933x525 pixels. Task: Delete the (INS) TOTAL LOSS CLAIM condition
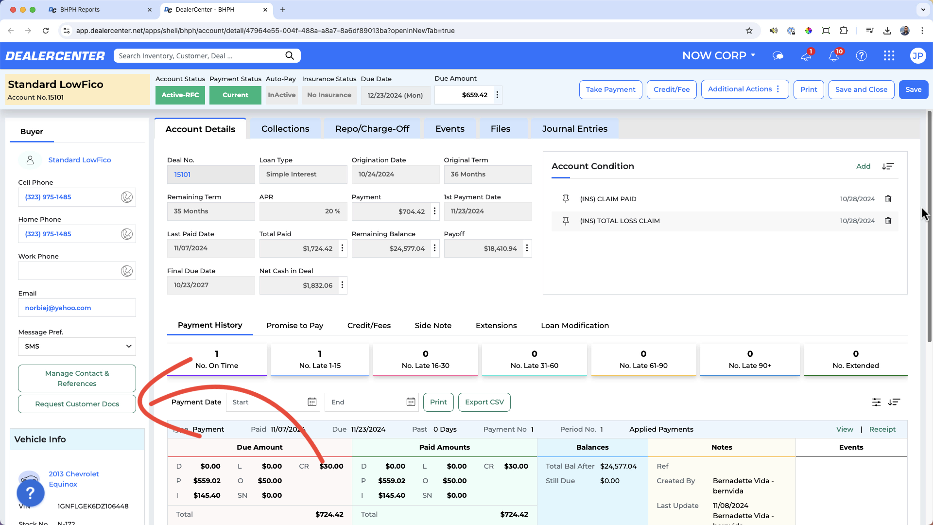888,221
